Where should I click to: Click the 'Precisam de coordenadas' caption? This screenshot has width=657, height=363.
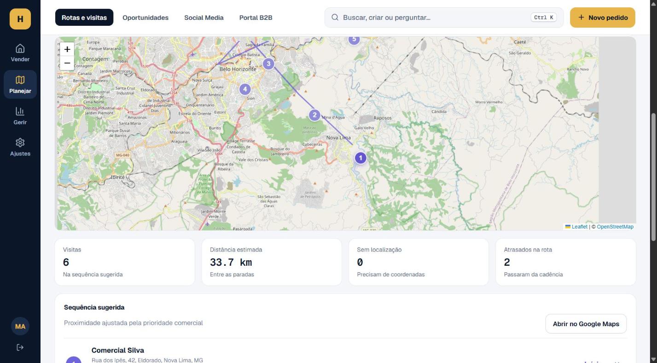tap(391, 275)
